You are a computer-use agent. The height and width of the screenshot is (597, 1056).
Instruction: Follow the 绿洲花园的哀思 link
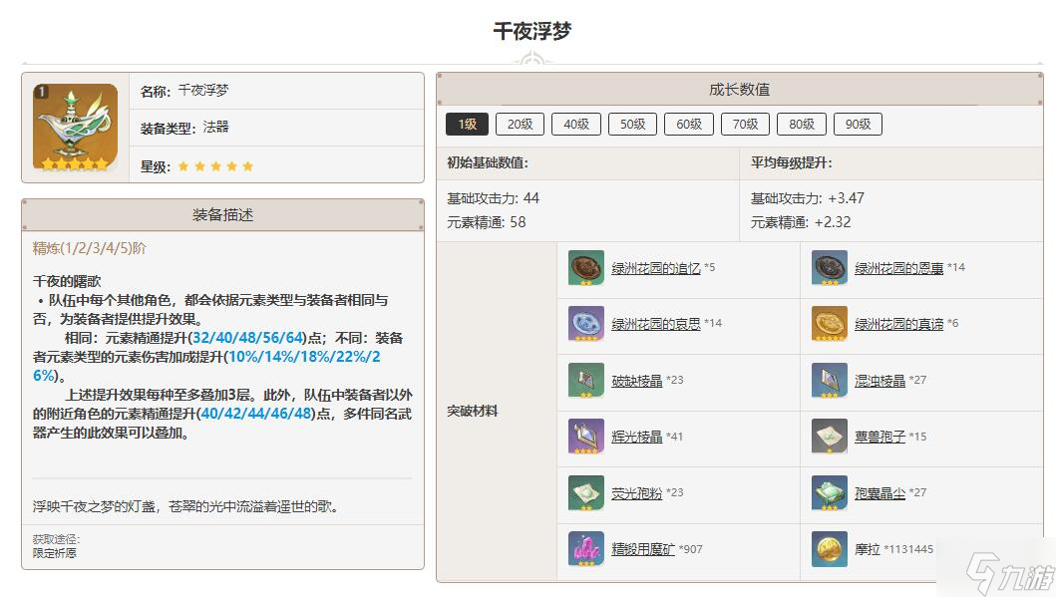tap(656, 324)
